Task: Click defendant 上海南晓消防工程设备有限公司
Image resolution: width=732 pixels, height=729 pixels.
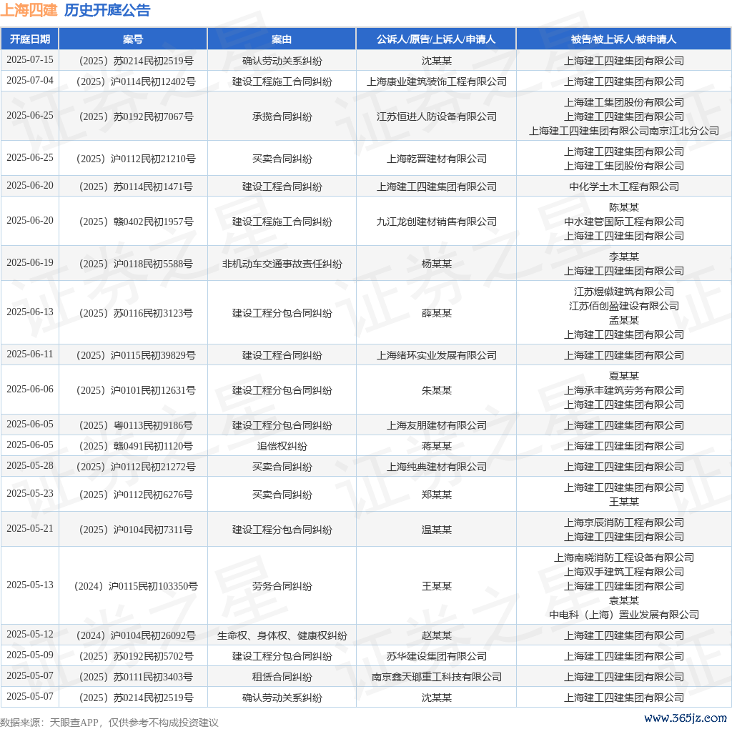Action: pyautogui.click(x=623, y=557)
